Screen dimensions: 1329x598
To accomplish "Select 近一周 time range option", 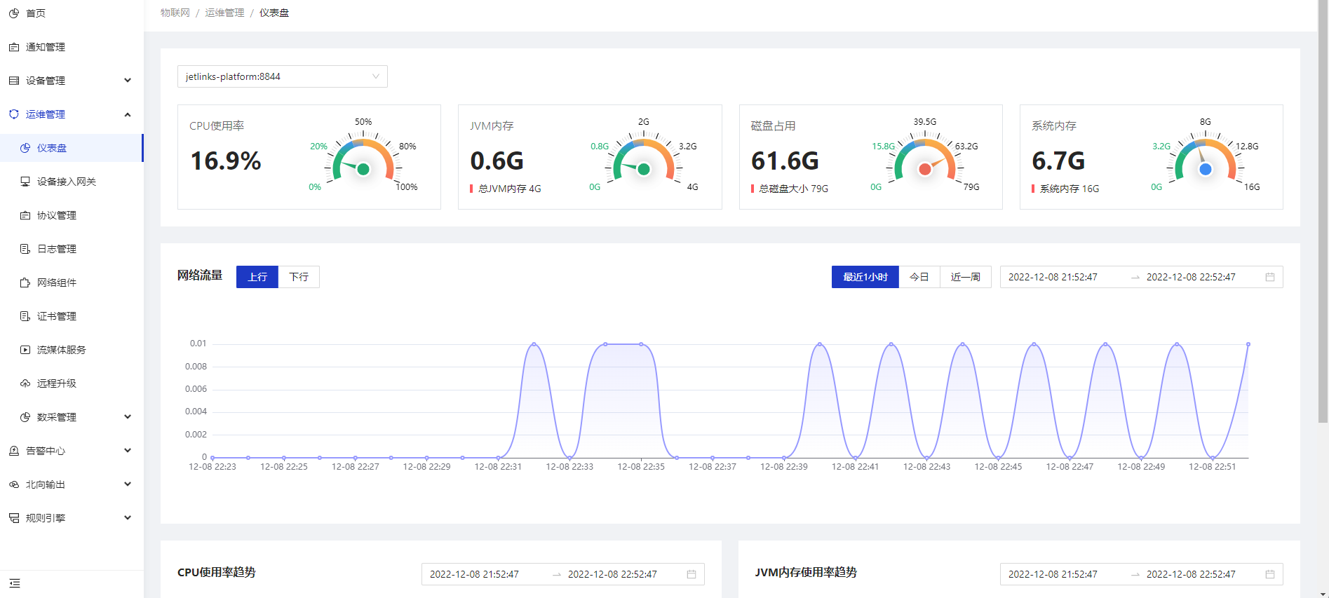I will point(965,277).
